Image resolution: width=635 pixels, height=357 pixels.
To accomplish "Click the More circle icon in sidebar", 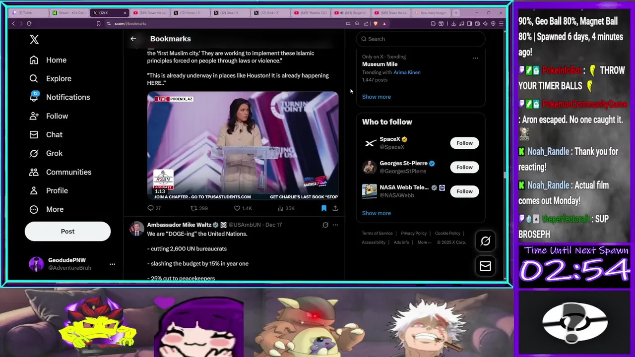I will pyautogui.click(x=34, y=209).
